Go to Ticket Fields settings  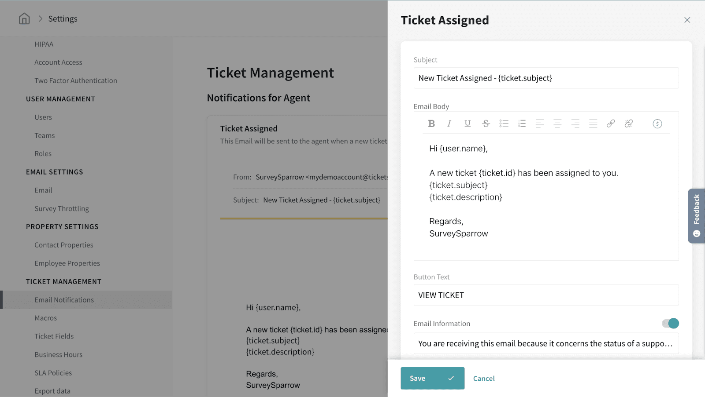click(x=54, y=336)
